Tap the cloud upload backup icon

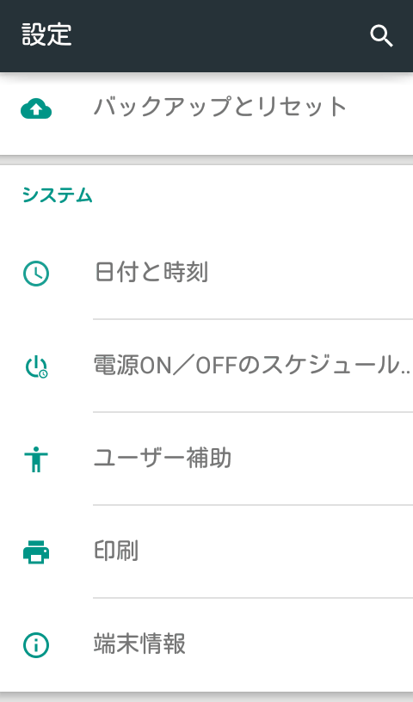[36, 108]
